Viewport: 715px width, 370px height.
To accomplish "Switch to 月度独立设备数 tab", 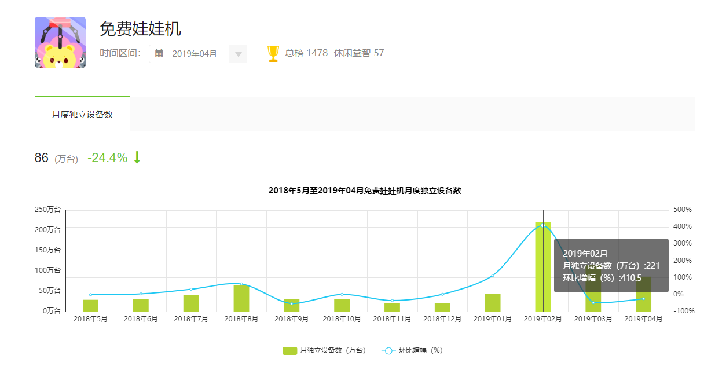I will [82, 114].
